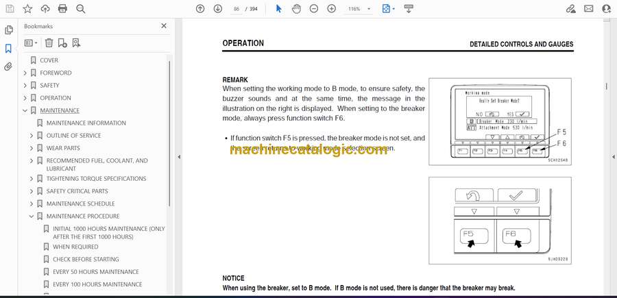
Task: Go to next page arrow
Action: tap(217, 9)
